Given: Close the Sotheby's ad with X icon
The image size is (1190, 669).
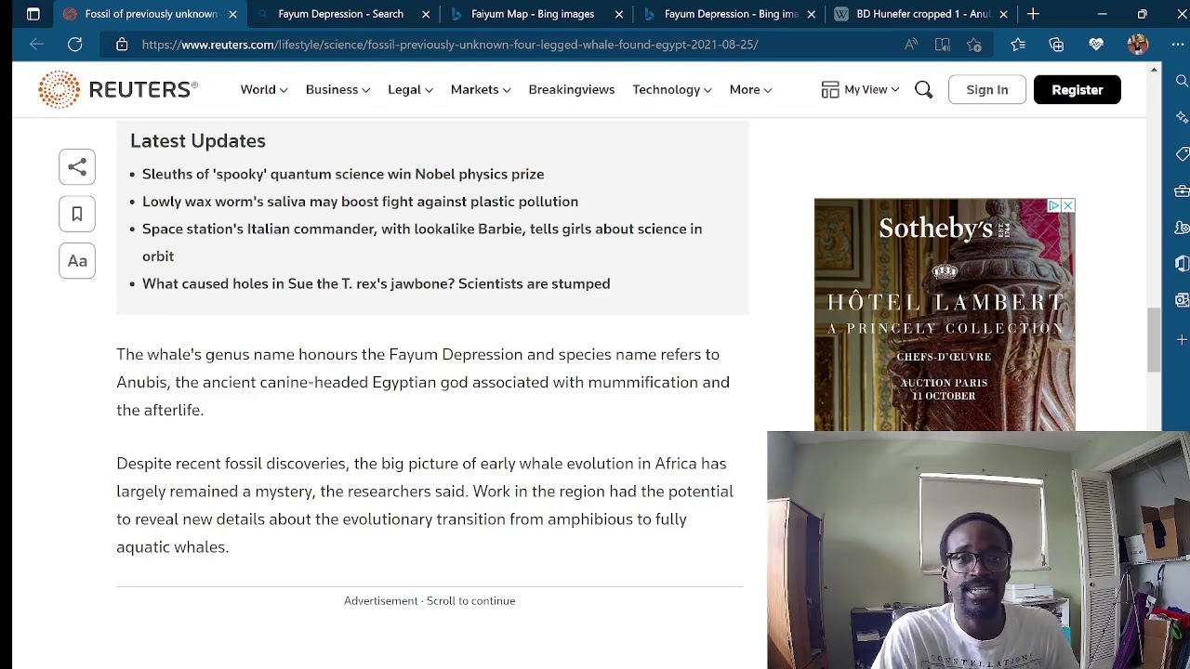Looking at the screenshot, I should (1067, 205).
